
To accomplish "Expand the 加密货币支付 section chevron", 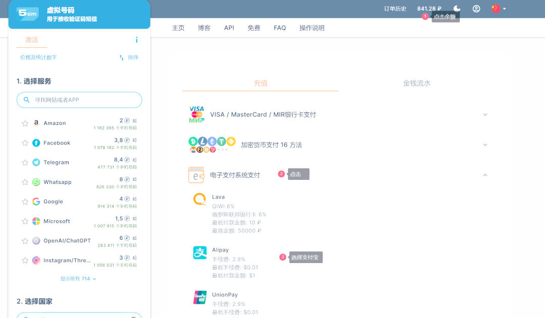I will 485,145.
